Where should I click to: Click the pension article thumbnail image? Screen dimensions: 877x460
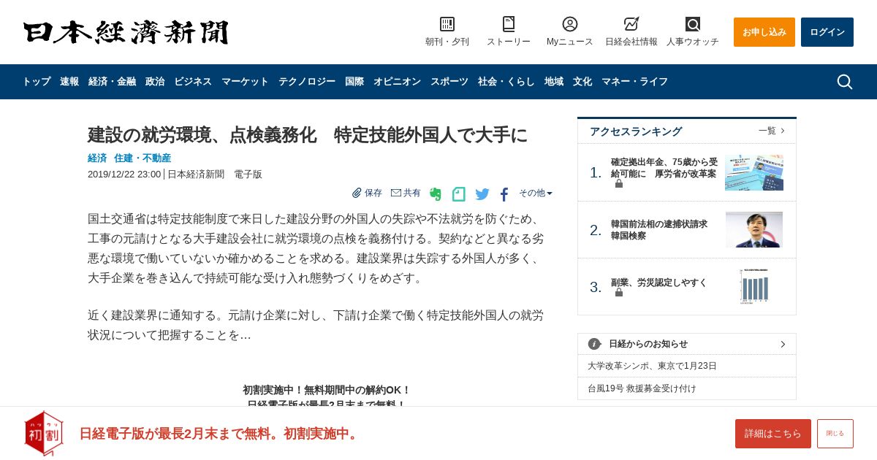pos(754,172)
